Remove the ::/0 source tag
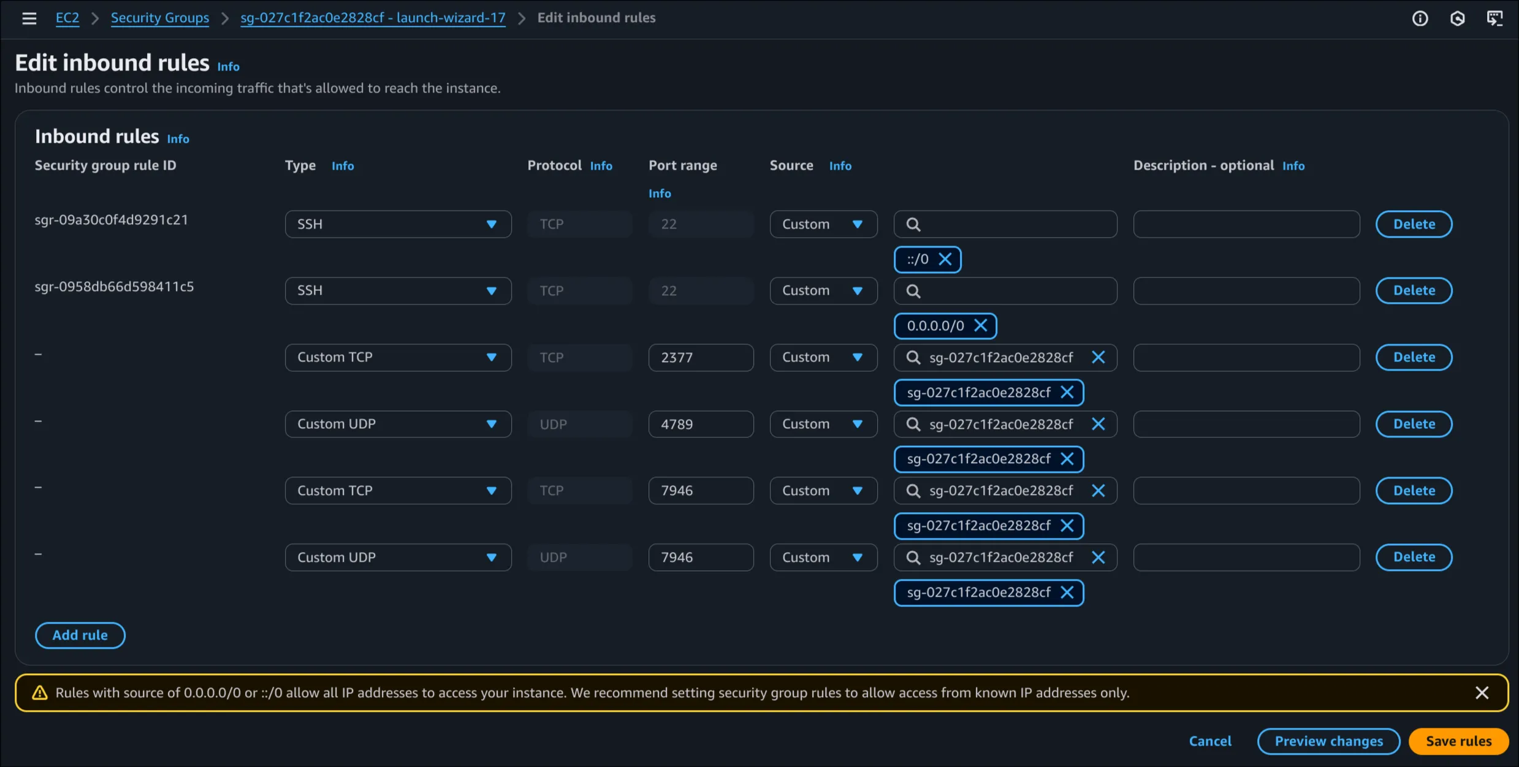The height and width of the screenshot is (767, 1519). (946, 259)
